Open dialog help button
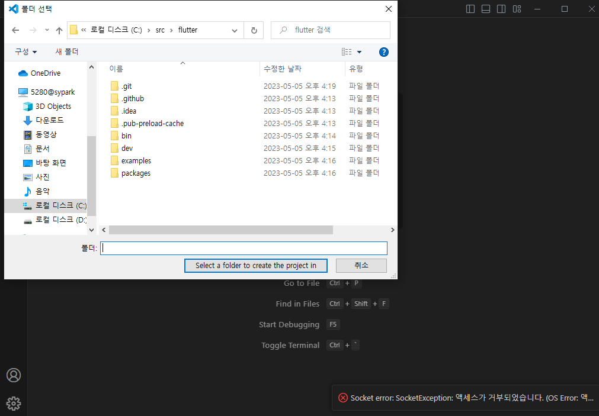599x416 pixels. pyautogui.click(x=383, y=52)
